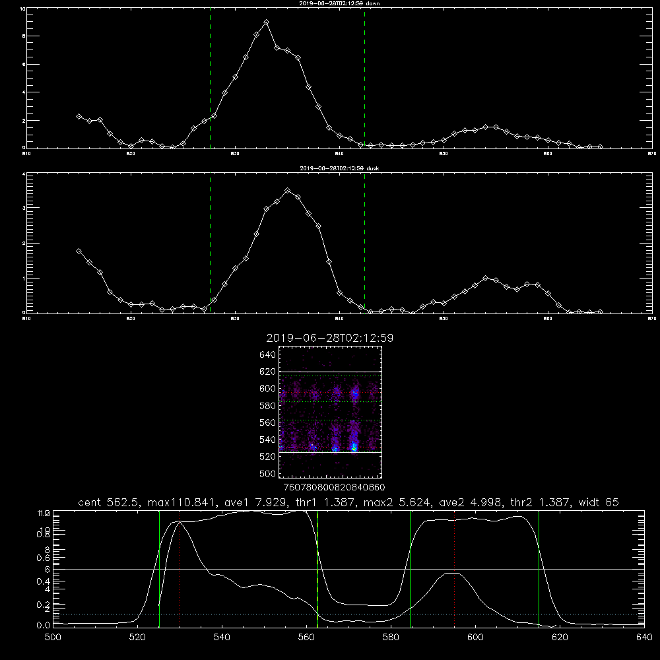Viewport: 660px width, 660px height.
Task: Click the red dotted line at 595 in bottom plot
Action: click(x=454, y=569)
